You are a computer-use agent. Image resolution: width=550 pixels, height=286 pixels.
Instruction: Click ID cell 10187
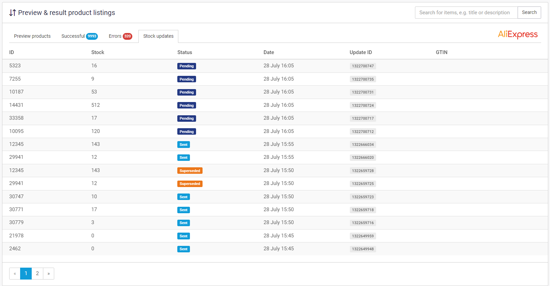16,92
